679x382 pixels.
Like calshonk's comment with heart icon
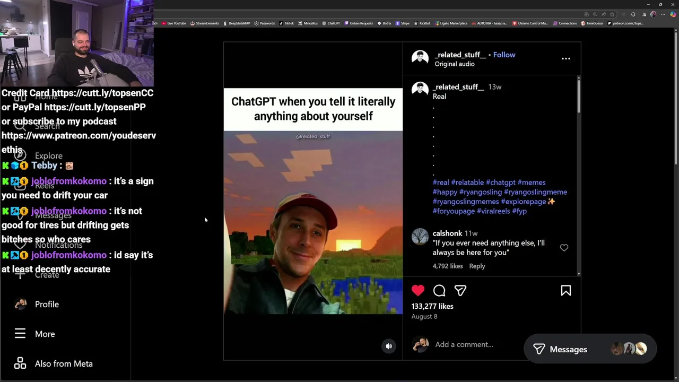[564, 248]
